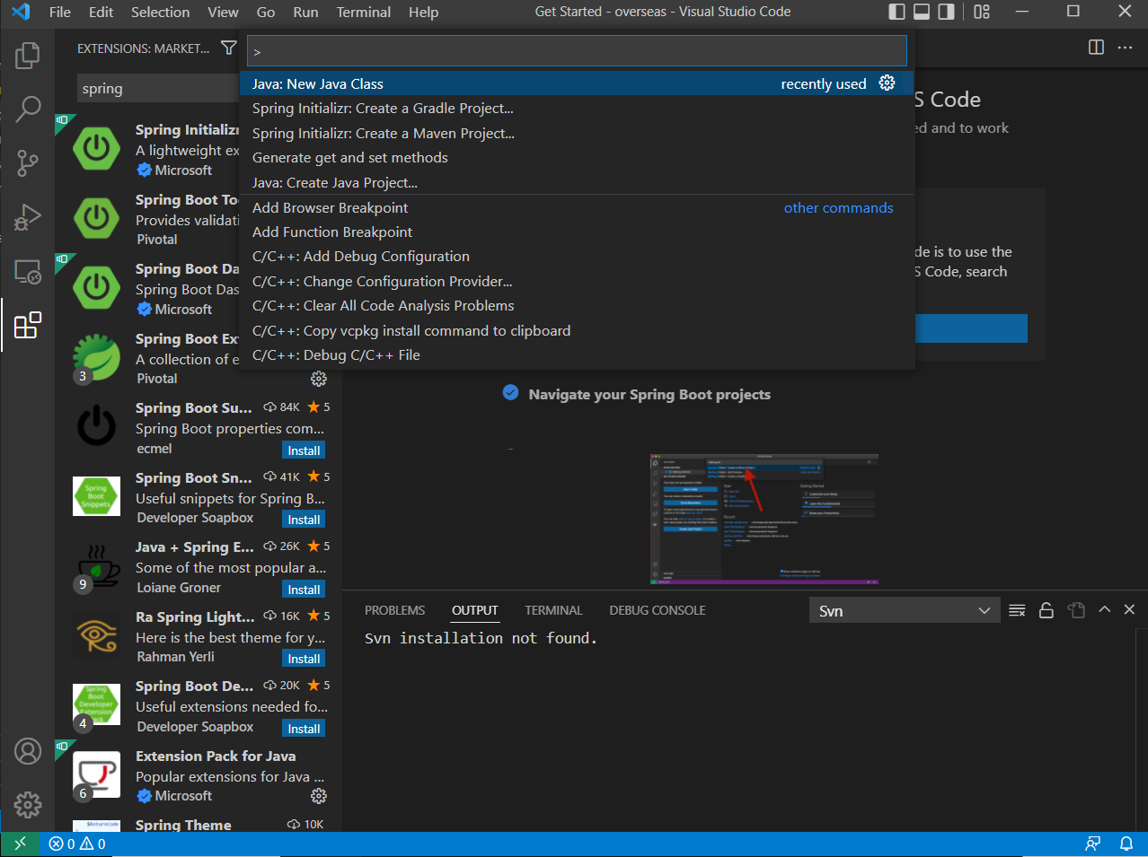Switch to the DEBUG CONSOLE tab
Image resolution: width=1148 pixels, height=857 pixels.
click(657, 610)
